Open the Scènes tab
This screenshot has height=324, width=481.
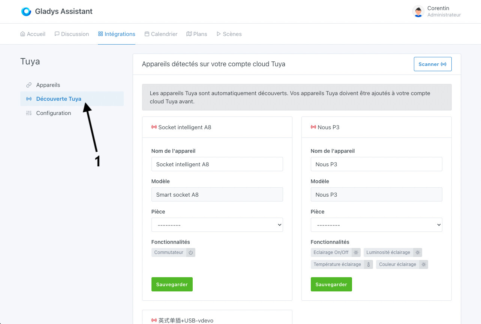(x=229, y=34)
